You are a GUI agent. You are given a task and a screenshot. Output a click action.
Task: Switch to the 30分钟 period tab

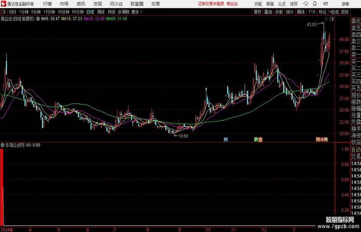pos(63,12)
